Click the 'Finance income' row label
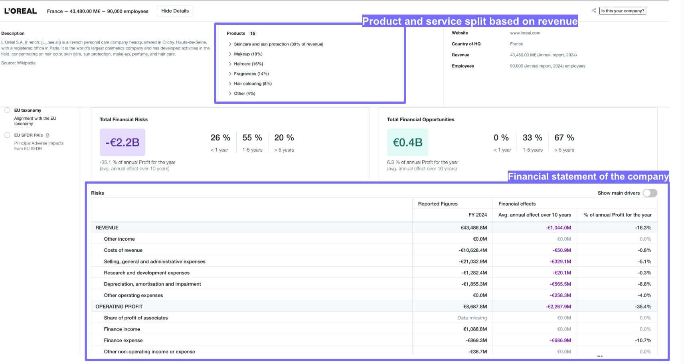The width and height of the screenshot is (684, 364). (122, 329)
